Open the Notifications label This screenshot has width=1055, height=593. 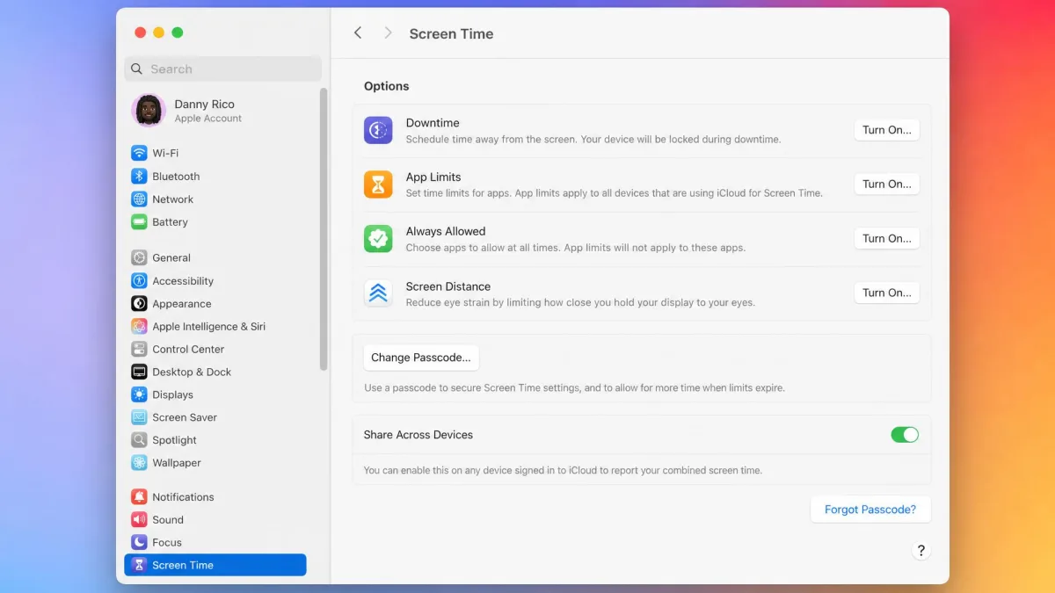[x=183, y=496]
